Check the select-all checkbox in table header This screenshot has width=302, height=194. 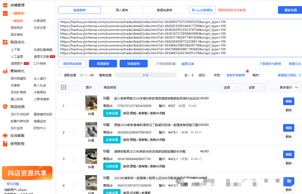[x=75, y=87]
